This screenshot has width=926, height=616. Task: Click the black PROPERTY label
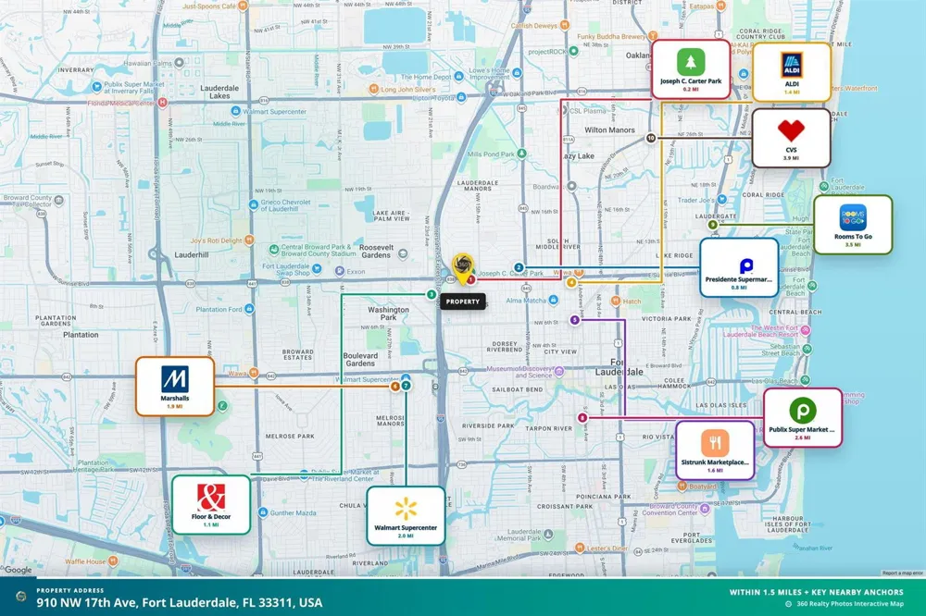(x=463, y=302)
